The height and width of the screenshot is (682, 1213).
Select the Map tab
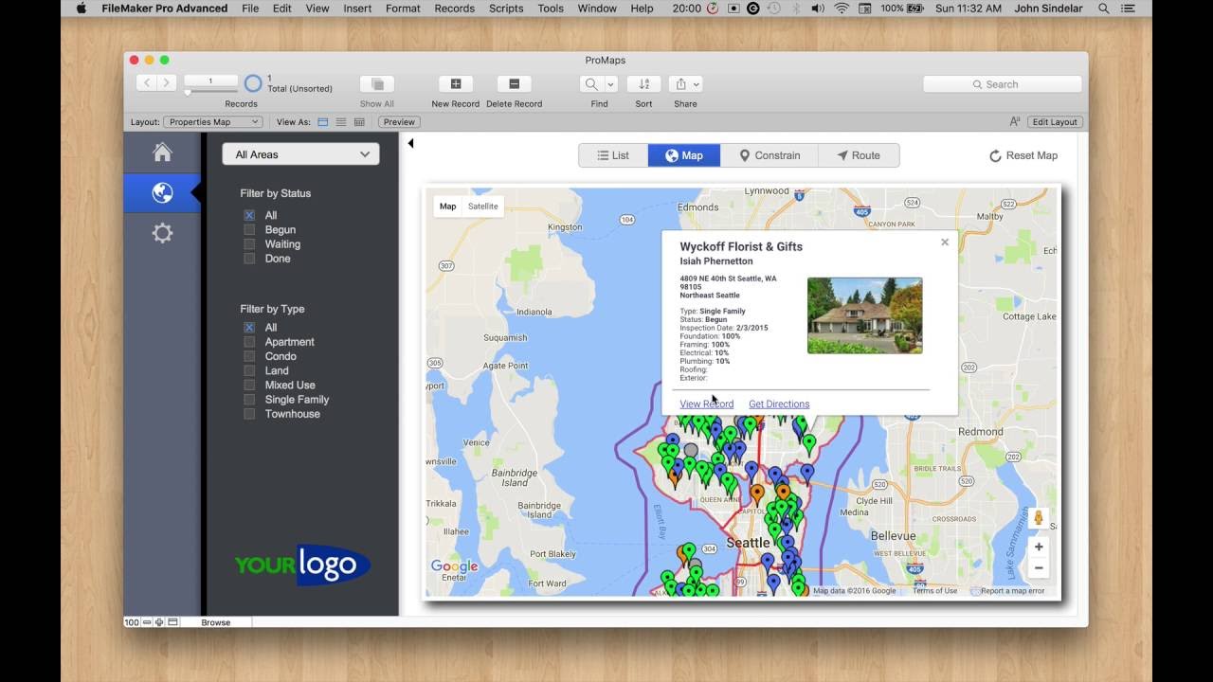(x=684, y=155)
